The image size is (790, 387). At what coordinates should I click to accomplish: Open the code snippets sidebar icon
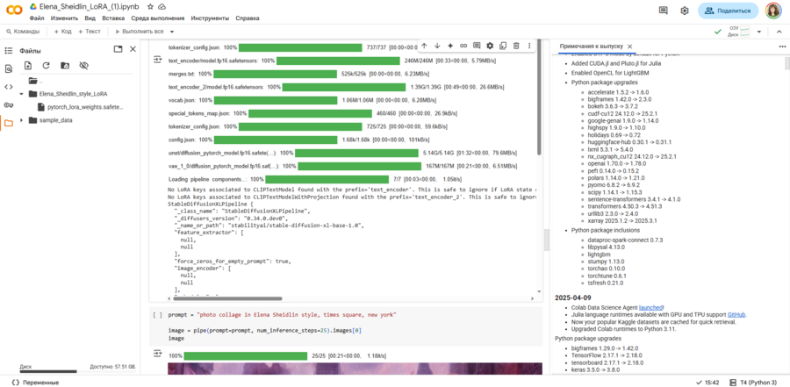pos(8,87)
